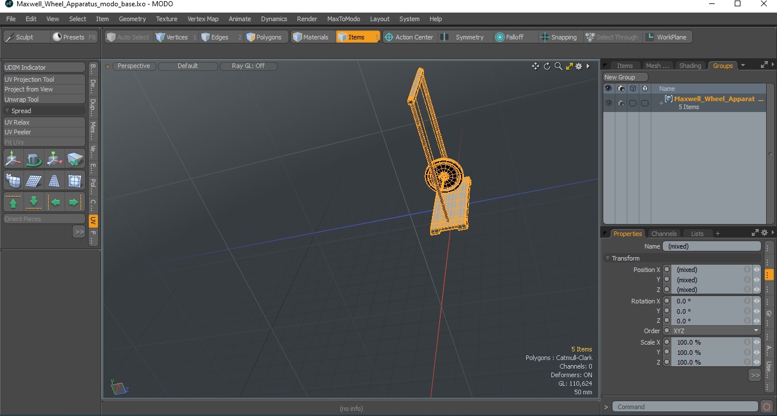
Task: Open the Action Center options
Action: [x=410, y=37]
